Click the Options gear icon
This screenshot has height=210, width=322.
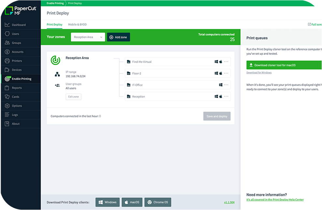pos(7,106)
